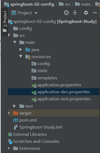Screen dimensions: 100x153
Task: Expand the test folder arrow
Action: tap(15, 106)
